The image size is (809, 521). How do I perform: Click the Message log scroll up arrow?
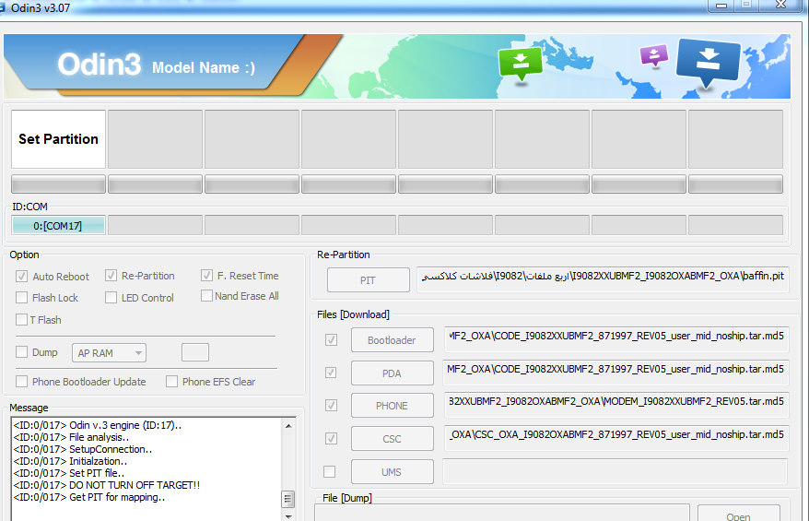(288, 426)
